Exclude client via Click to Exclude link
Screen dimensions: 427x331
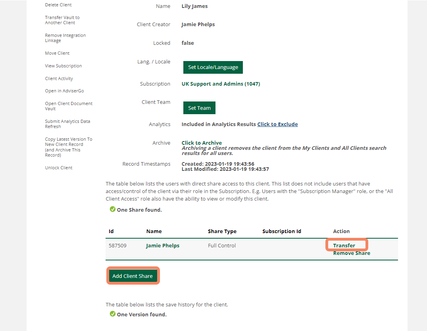pyautogui.click(x=277, y=124)
